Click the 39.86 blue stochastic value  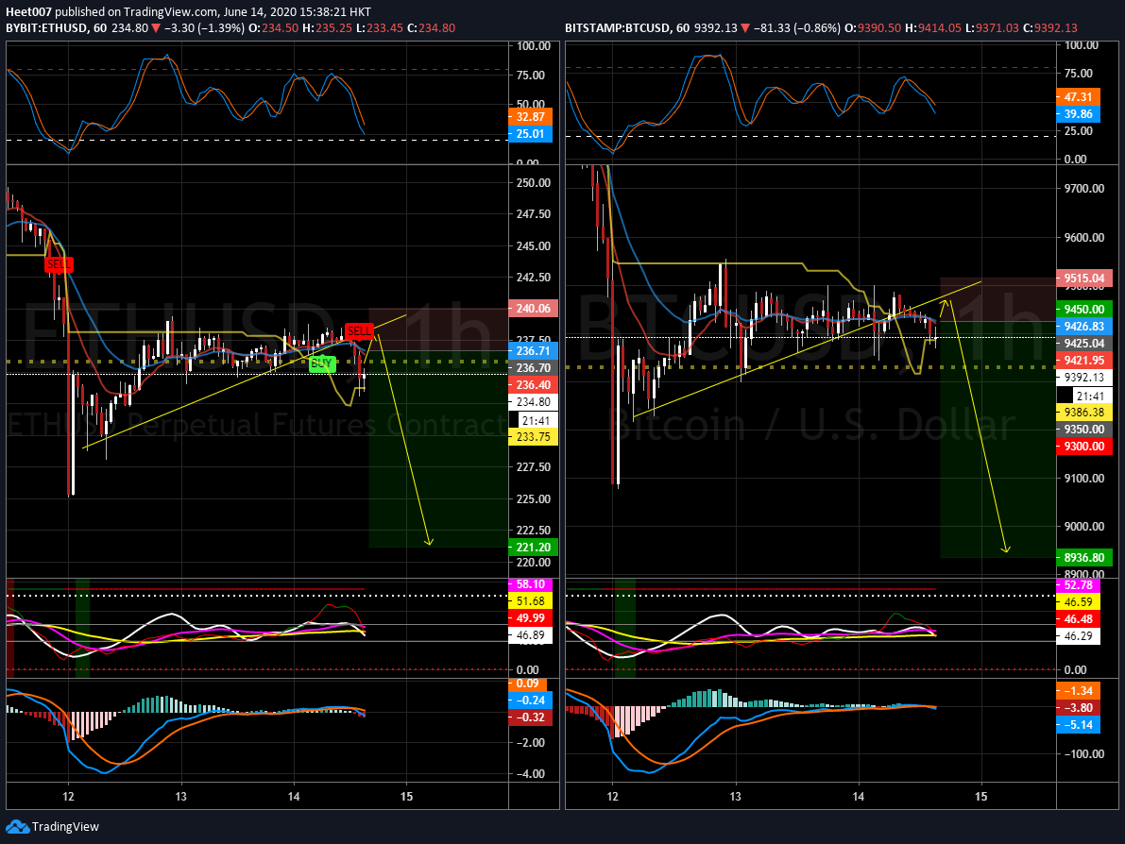point(1079,114)
